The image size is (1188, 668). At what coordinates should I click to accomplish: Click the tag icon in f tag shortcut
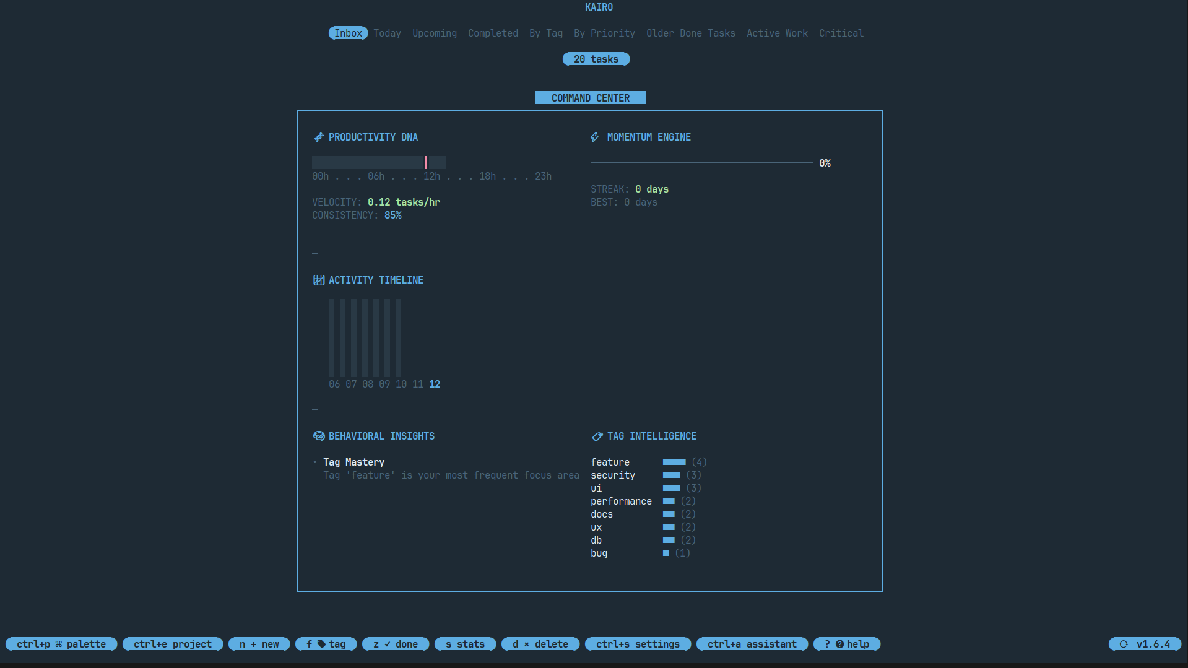[321, 644]
